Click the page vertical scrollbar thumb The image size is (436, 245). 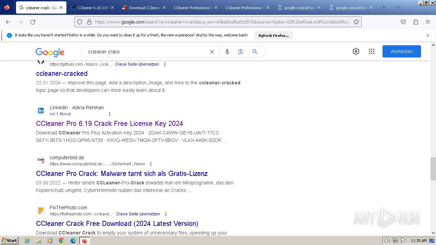[433, 169]
